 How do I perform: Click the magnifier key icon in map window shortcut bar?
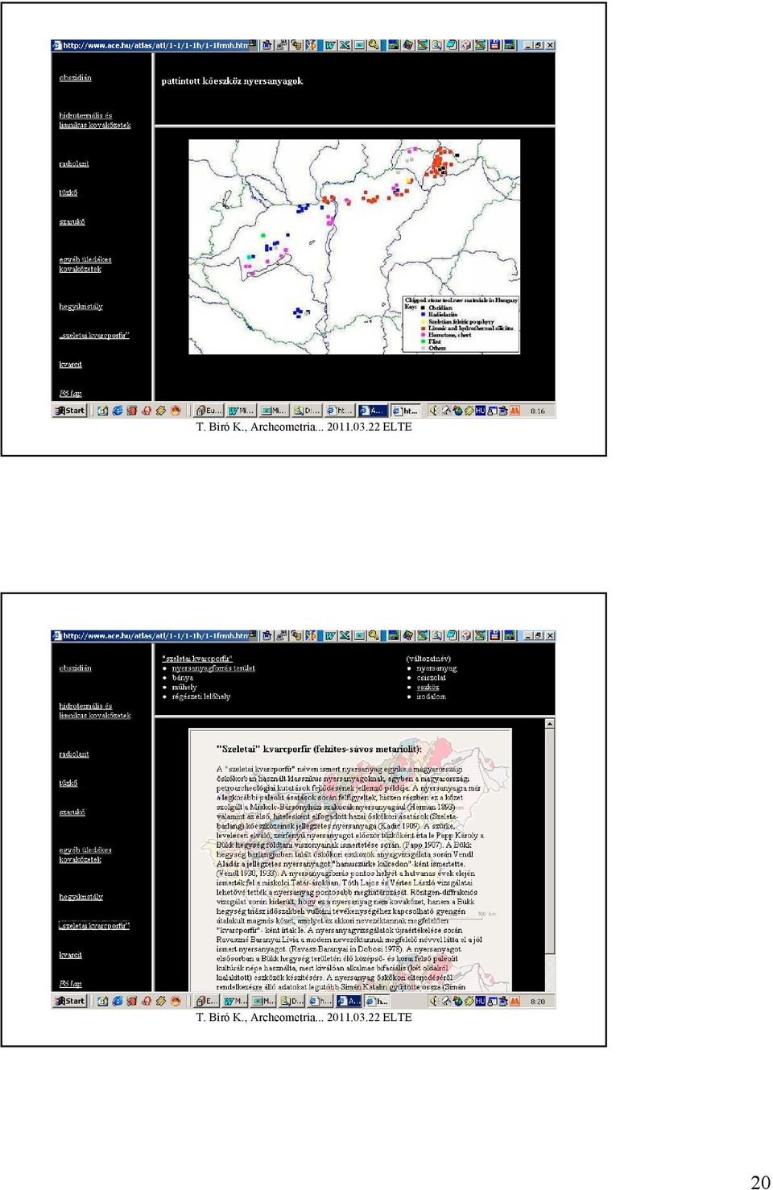374,46
